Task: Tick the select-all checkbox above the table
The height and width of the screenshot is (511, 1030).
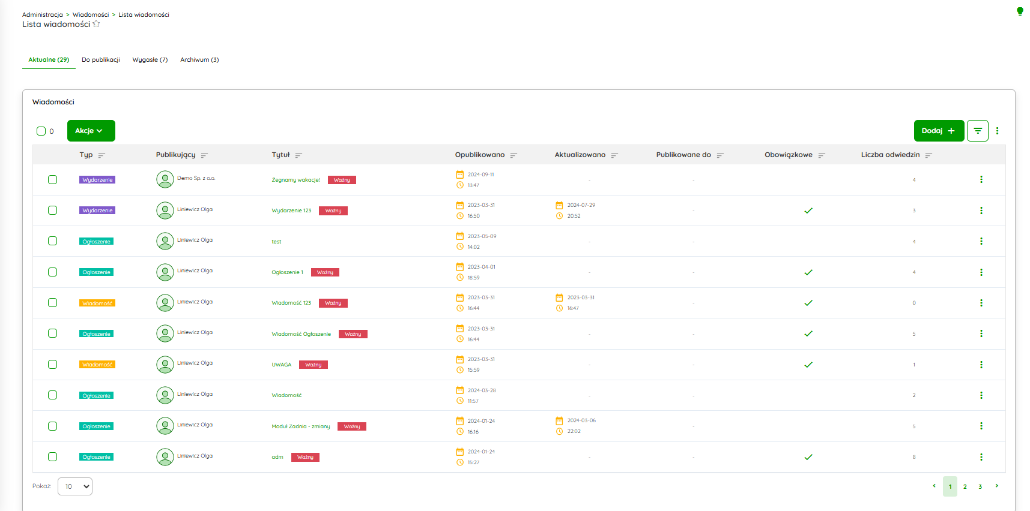Action: point(41,131)
